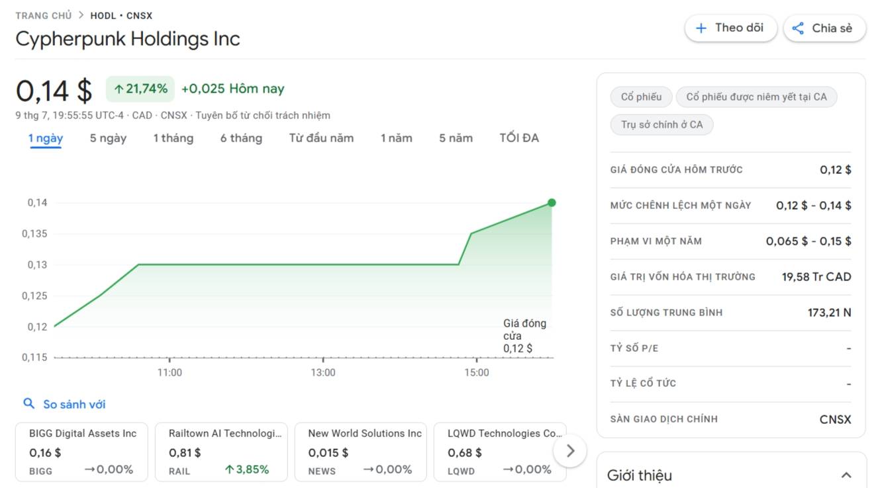
Task: Click the CNSX exchange value
Action: 835,419
